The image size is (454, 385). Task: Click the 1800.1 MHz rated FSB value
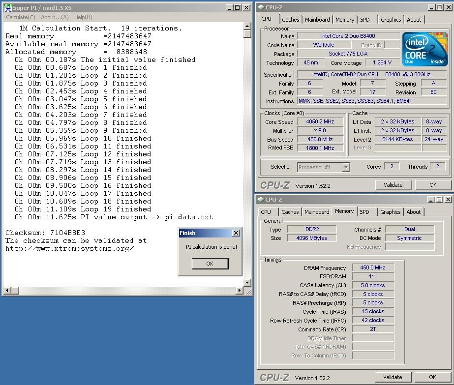pyautogui.click(x=320, y=148)
